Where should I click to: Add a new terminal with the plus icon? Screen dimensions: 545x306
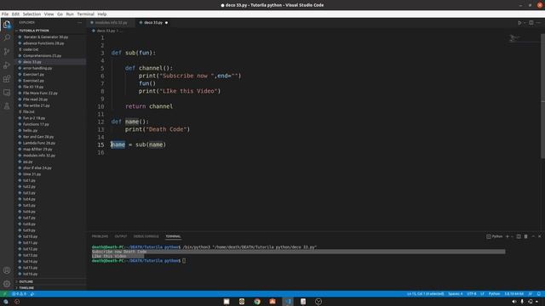[508, 236]
